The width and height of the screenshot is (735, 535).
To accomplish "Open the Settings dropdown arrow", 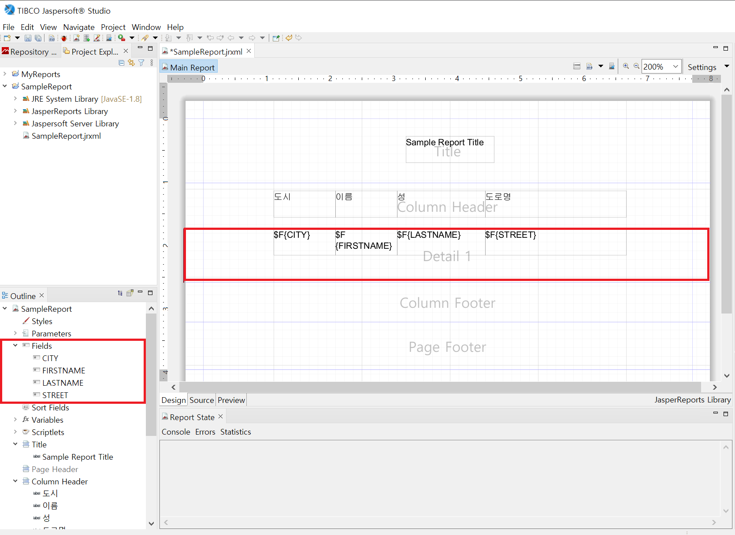I will coord(727,66).
